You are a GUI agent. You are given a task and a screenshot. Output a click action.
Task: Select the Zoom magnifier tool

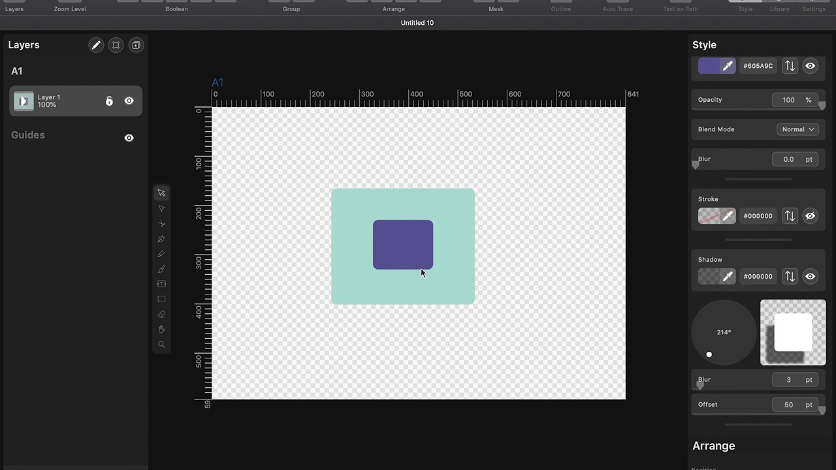(161, 344)
